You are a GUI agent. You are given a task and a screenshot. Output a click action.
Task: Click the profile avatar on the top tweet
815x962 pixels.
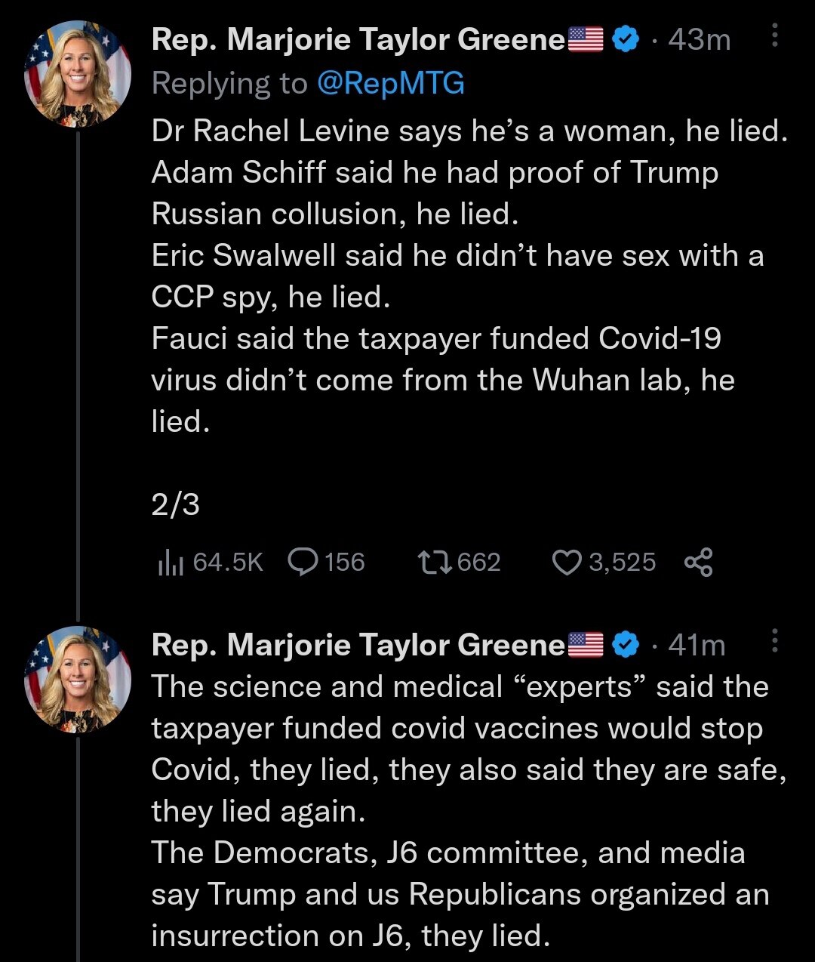[x=75, y=72]
